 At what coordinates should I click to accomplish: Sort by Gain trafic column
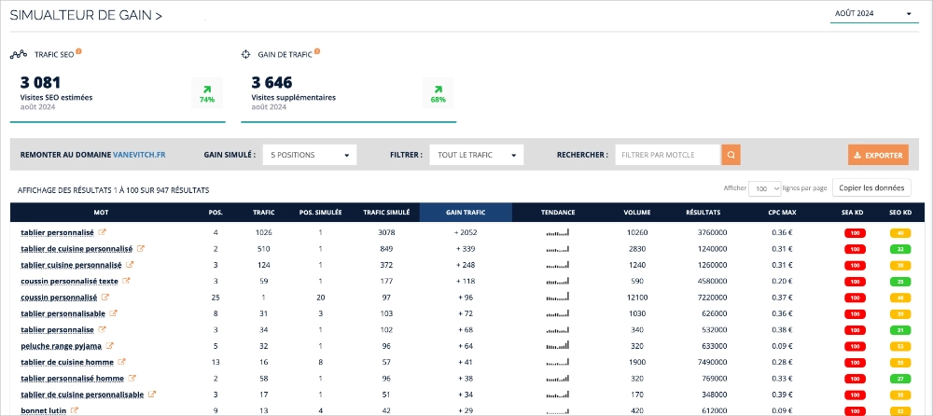pyautogui.click(x=466, y=212)
